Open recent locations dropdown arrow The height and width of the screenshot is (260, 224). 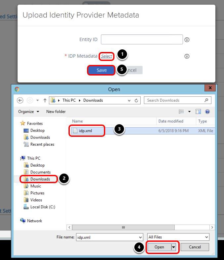click(38, 100)
